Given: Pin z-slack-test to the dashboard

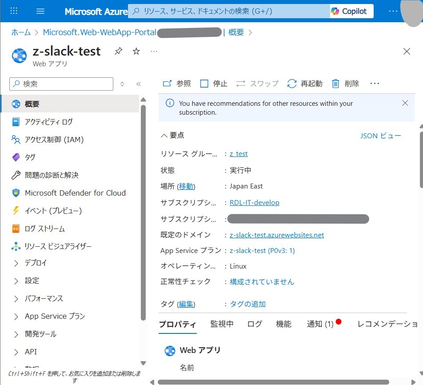Looking at the screenshot, I should coord(119,51).
